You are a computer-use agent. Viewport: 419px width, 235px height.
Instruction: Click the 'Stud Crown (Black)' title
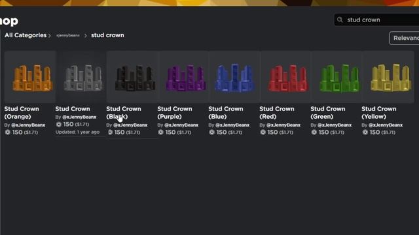(x=124, y=113)
